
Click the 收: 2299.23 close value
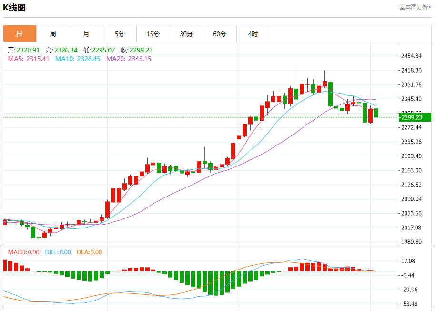point(137,50)
